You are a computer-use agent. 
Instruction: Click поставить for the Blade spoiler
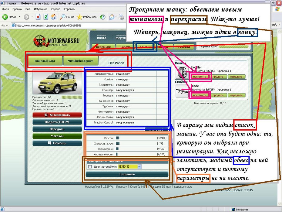pyautogui.click(x=200, y=95)
